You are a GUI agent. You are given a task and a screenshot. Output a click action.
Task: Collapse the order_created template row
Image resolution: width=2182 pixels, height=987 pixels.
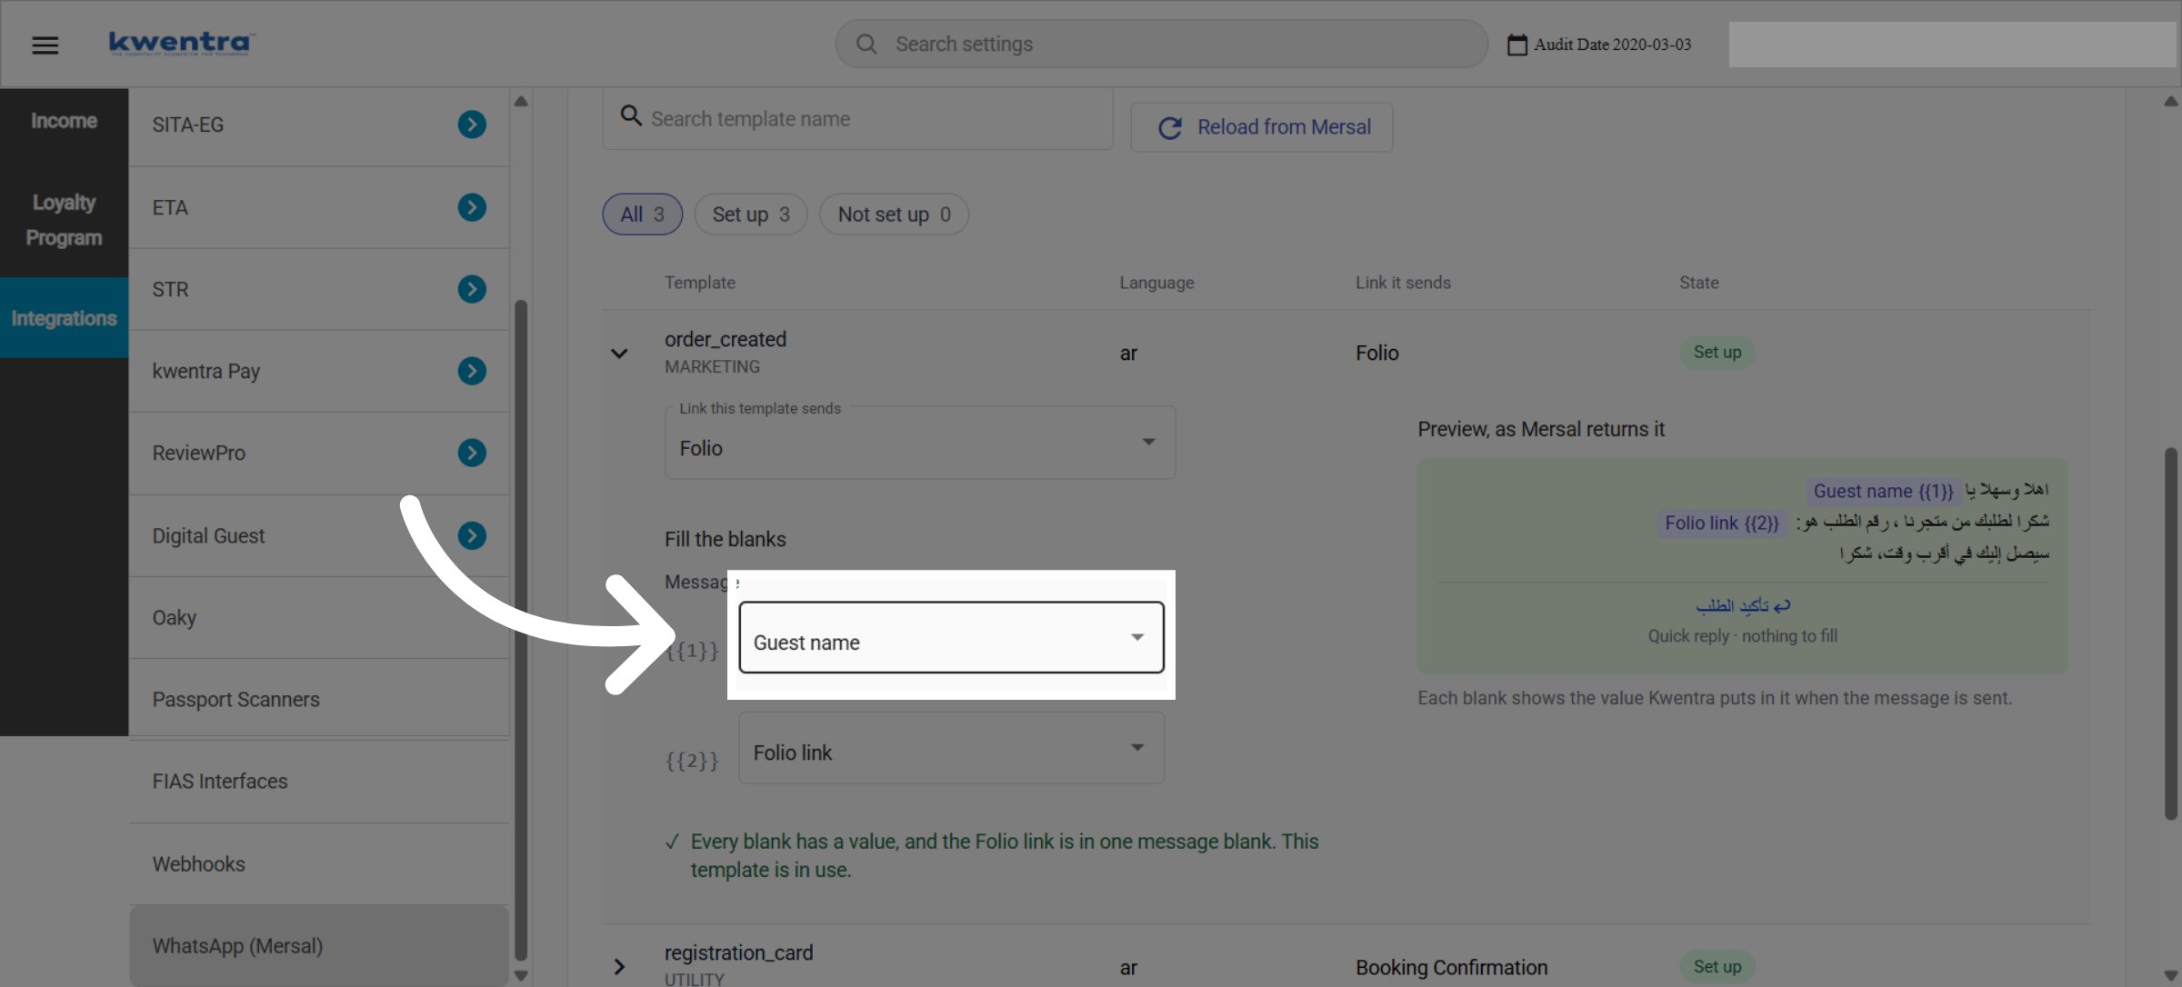click(619, 354)
